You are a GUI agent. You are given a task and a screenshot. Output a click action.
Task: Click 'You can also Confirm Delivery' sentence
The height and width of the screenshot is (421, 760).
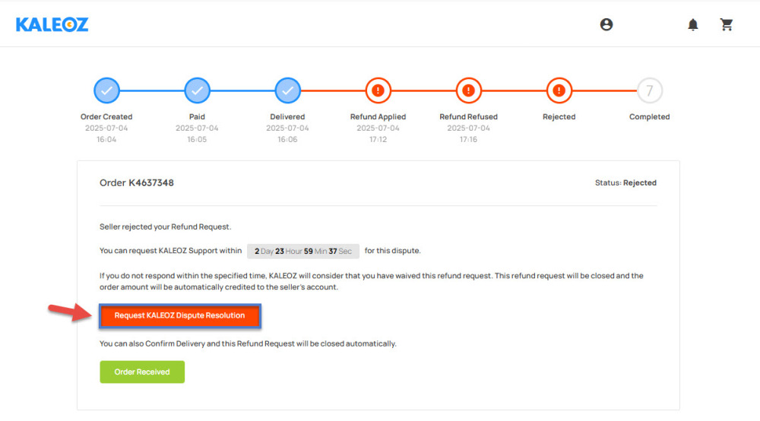[248, 343]
